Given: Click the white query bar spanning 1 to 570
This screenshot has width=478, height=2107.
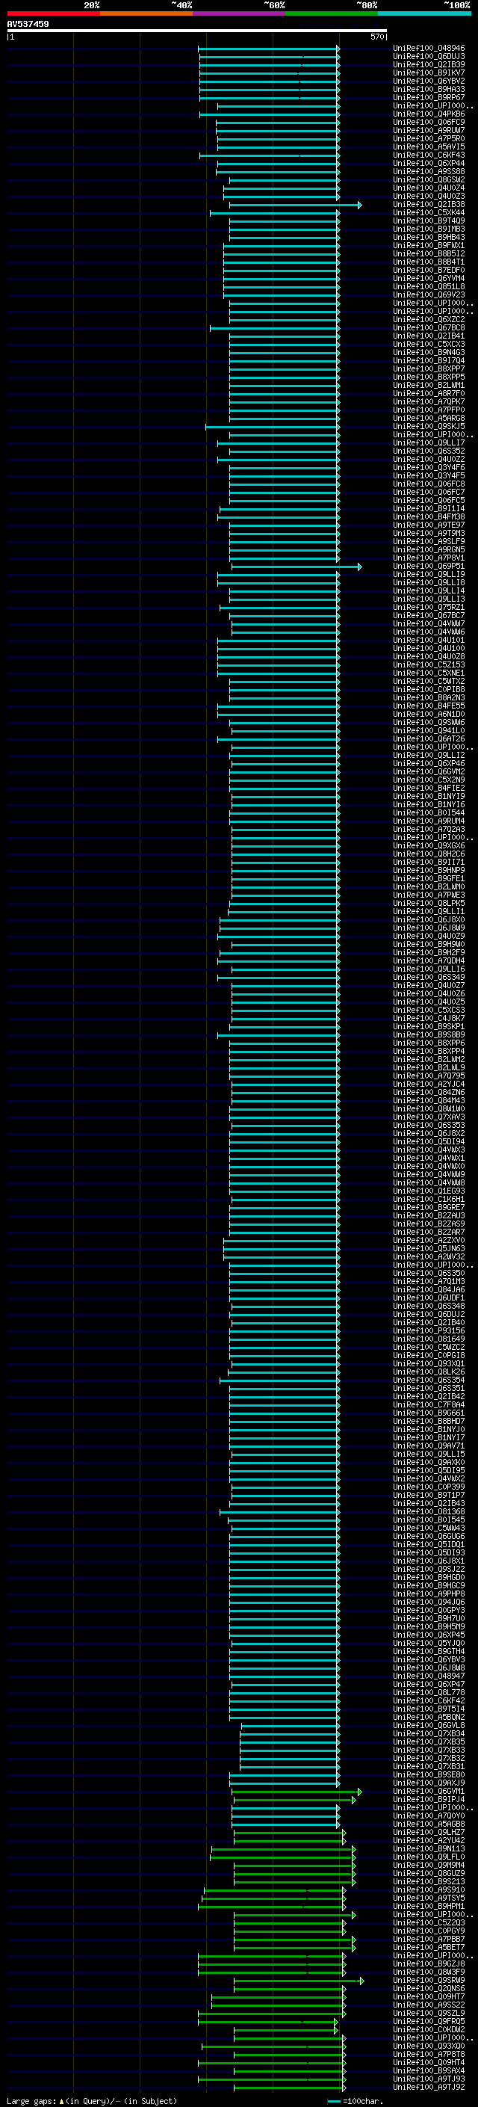Looking at the screenshot, I should click(197, 31).
